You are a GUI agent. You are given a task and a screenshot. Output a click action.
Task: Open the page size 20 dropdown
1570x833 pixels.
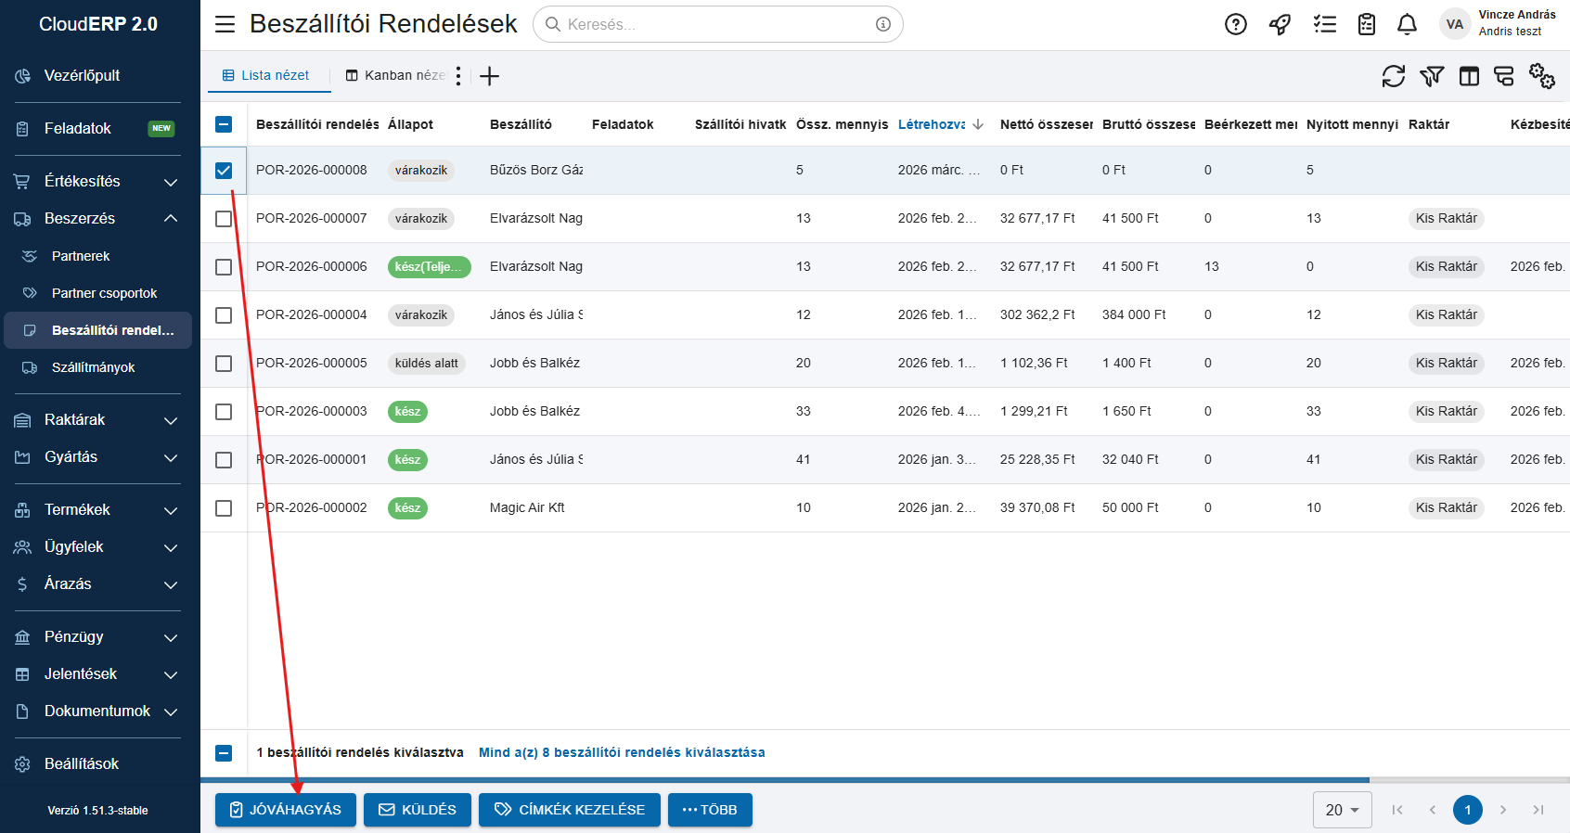1342,810
